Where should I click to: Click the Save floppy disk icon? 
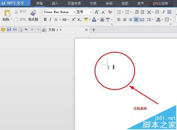[x=9, y=29]
